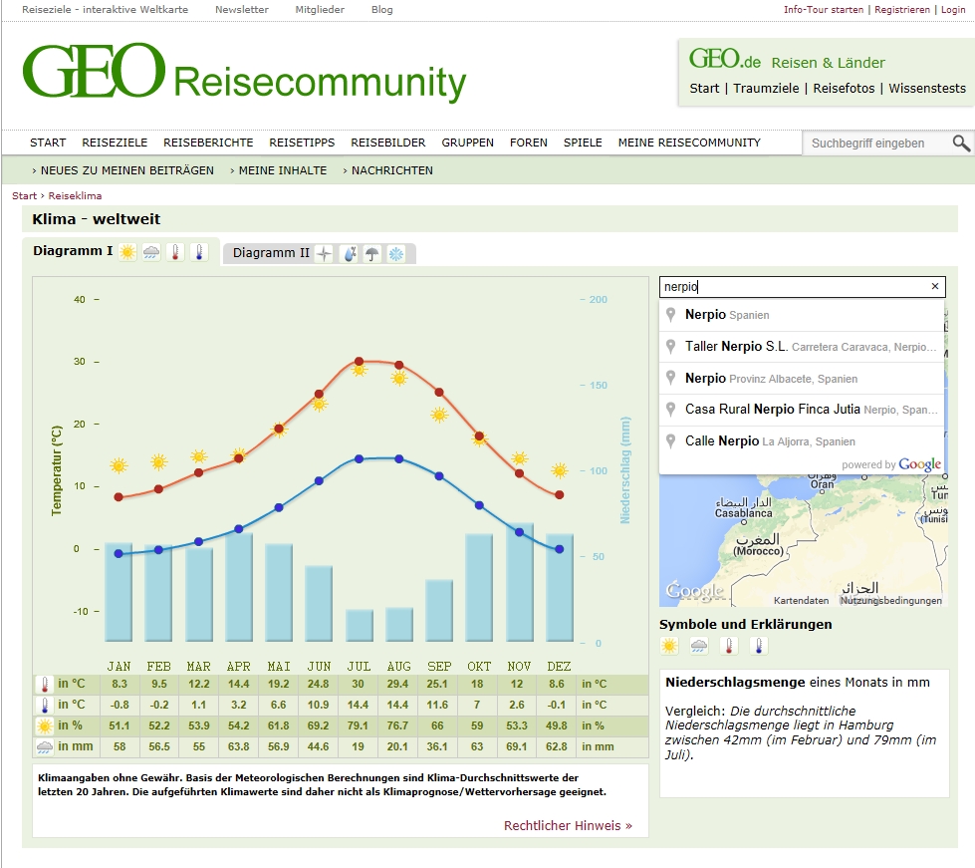
Task: Go to Traumziele in GEO.de box
Action: click(766, 88)
